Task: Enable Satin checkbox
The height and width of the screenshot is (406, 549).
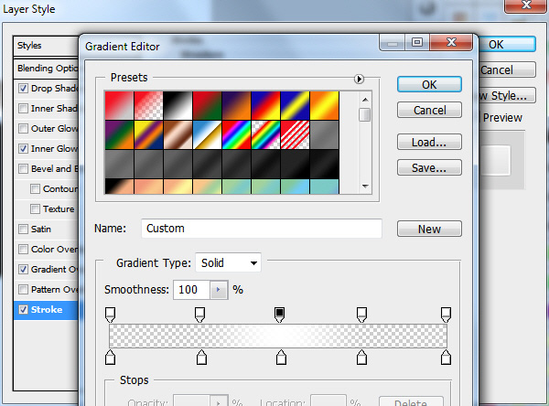Action: click(23, 230)
